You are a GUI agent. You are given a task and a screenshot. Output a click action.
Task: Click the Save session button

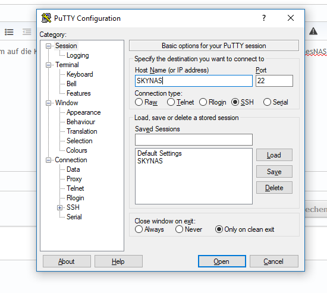[x=274, y=172]
